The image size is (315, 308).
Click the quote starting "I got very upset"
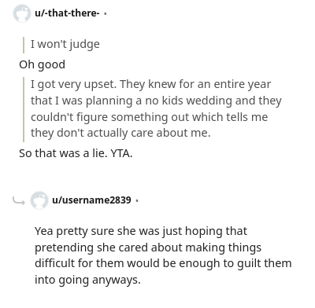point(156,108)
